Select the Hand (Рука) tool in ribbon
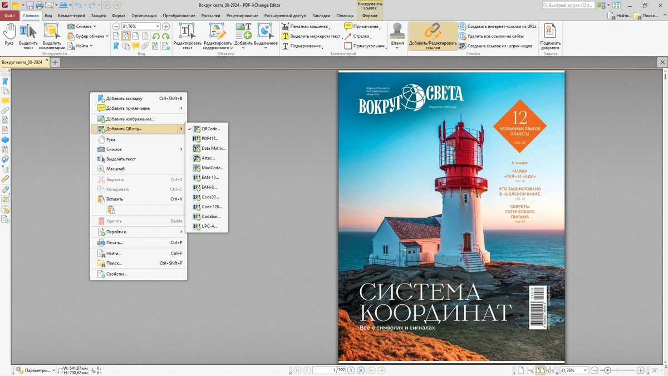668x376 pixels. (x=9, y=35)
